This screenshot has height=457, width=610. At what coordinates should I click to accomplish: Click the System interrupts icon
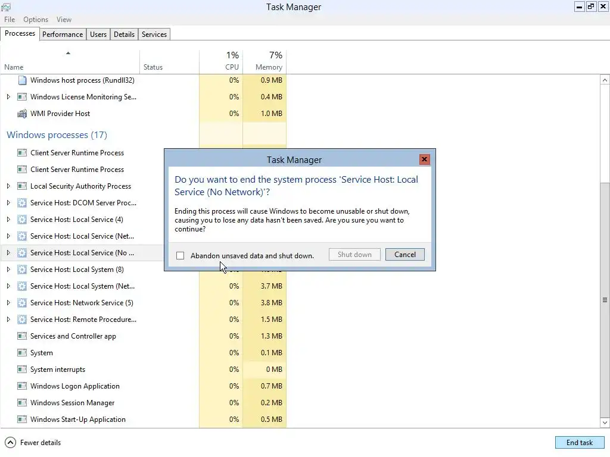pyautogui.click(x=22, y=370)
